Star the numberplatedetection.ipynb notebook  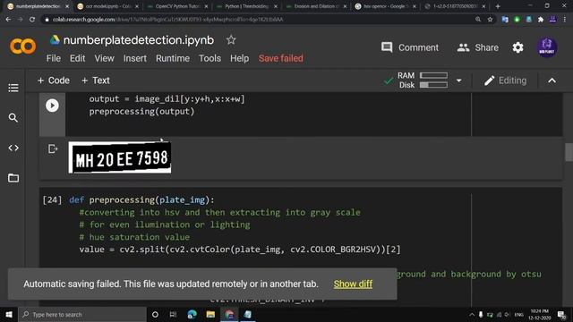click(x=231, y=39)
